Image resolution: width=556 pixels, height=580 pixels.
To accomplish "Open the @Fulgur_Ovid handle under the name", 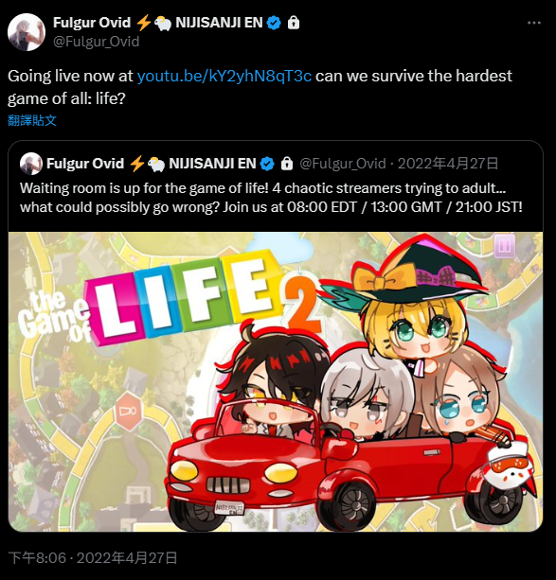I will coord(96,42).
